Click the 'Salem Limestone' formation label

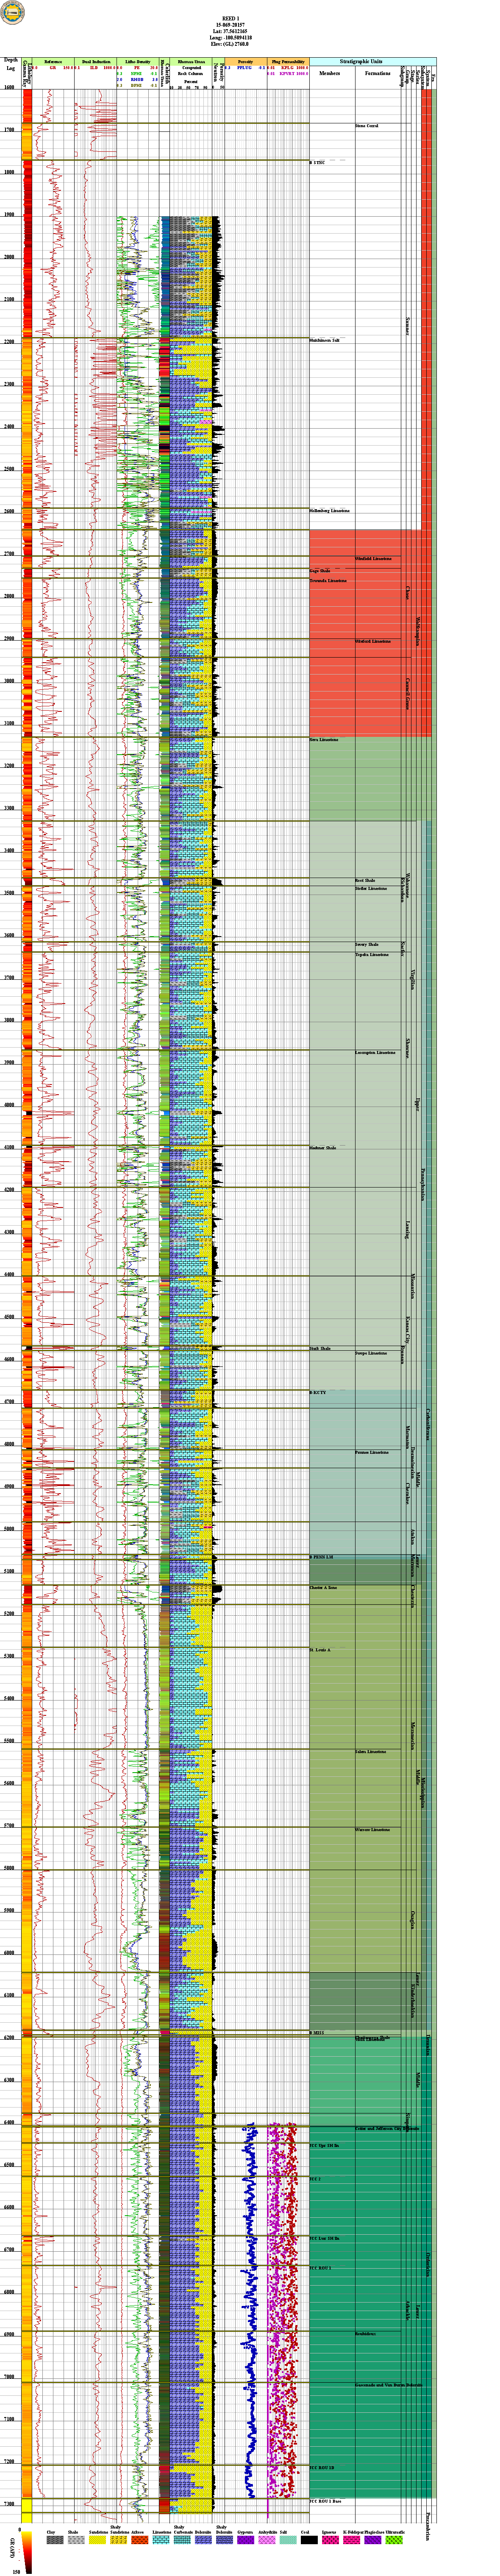pos(371,1752)
